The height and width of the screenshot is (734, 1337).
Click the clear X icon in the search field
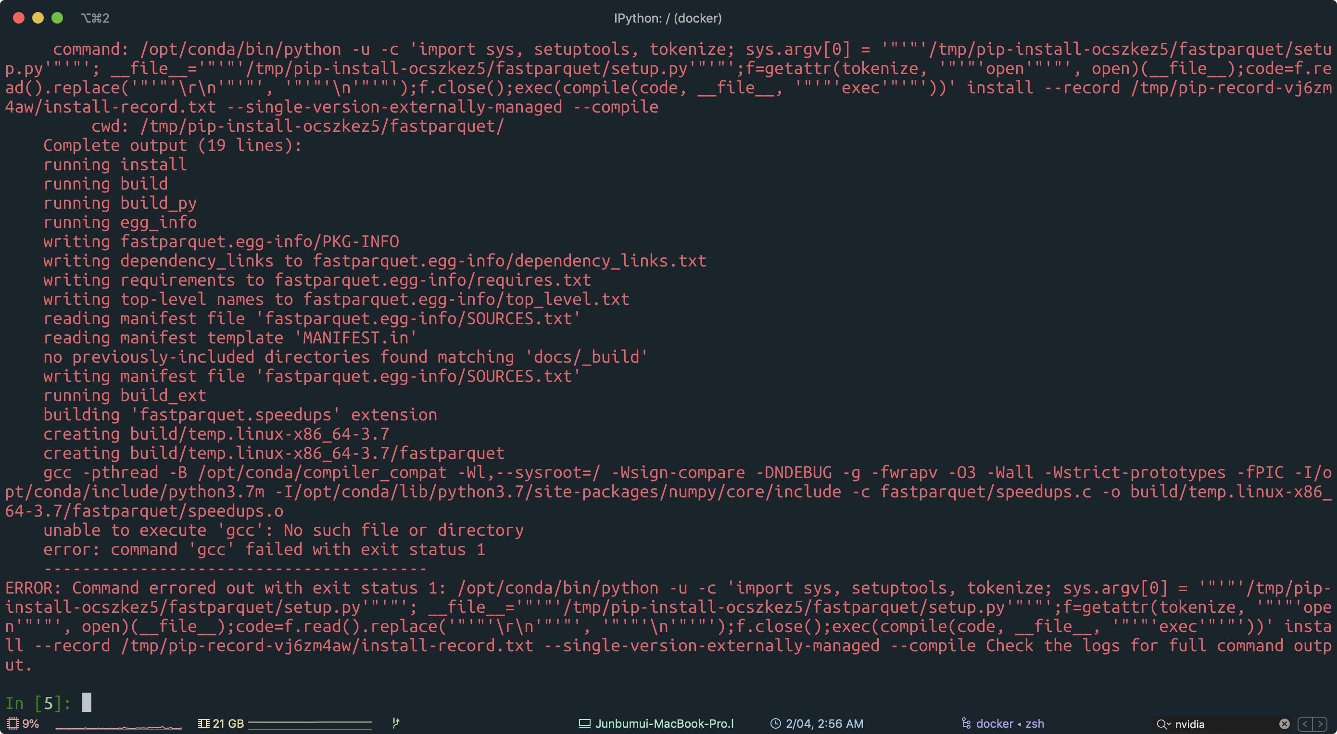pos(1285,723)
